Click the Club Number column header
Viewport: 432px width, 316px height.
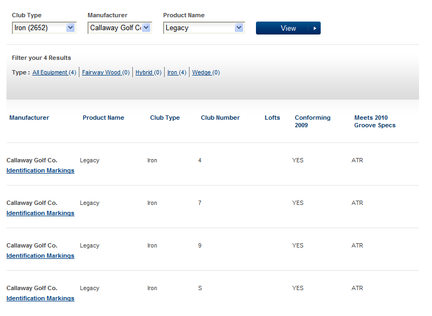[x=220, y=118]
